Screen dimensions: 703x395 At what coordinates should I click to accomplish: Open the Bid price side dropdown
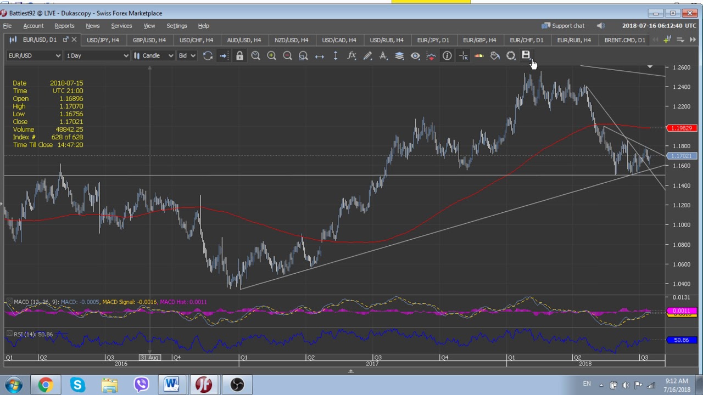tap(186, 55)
